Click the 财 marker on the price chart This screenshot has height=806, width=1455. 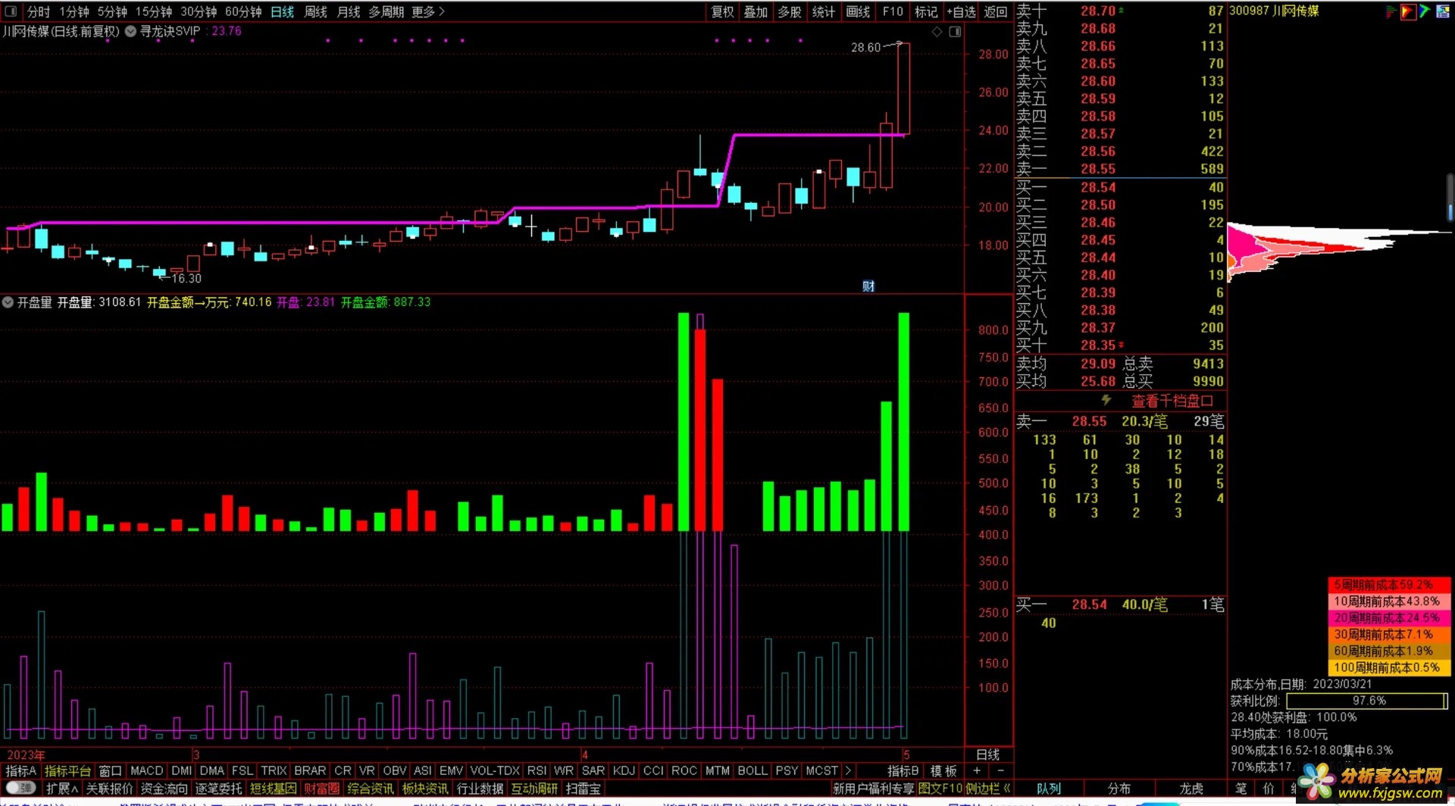(x=868, y=286)
